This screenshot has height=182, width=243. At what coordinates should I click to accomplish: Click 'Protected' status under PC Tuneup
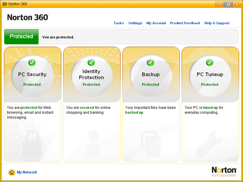209,84
